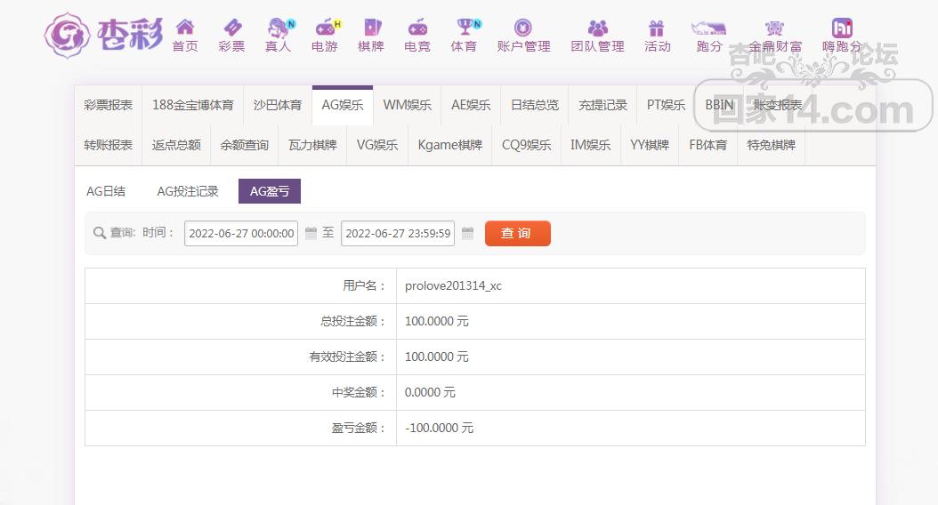Select the 真人 live casino icon
938x505 pixels.
click(278, 28)
